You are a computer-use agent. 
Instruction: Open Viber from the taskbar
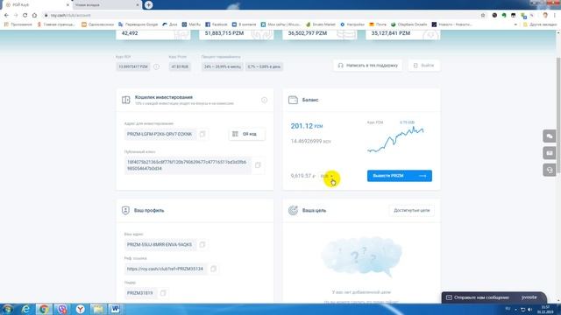pyautogui.click(x=62, y=309)
